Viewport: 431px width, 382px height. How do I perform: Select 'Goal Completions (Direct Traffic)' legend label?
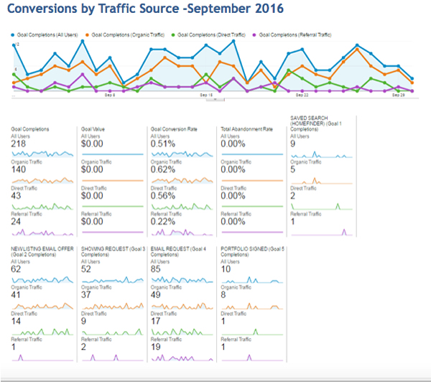tap(211, 35)
